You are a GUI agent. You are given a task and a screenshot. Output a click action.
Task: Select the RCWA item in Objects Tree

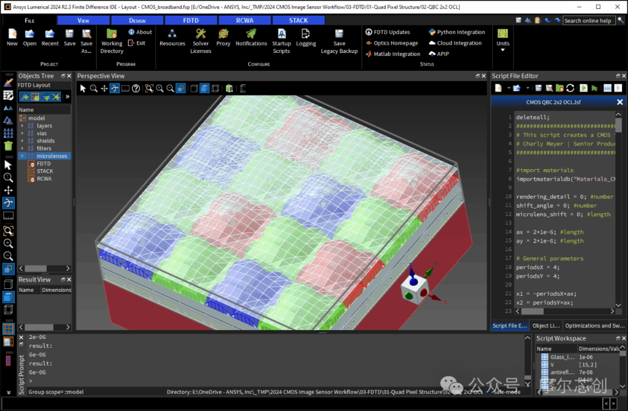tap(44, 178)
